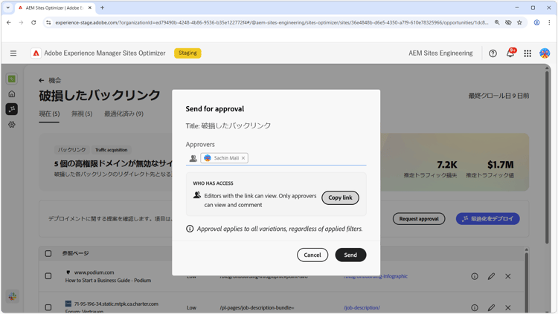Open notifications bell icon
This screenshot has width=558, height=314.
tap(510, 53)
